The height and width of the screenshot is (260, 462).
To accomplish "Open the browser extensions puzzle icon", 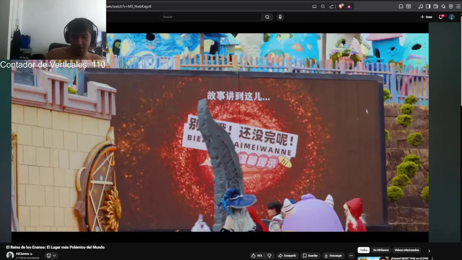I will (401, 6).
